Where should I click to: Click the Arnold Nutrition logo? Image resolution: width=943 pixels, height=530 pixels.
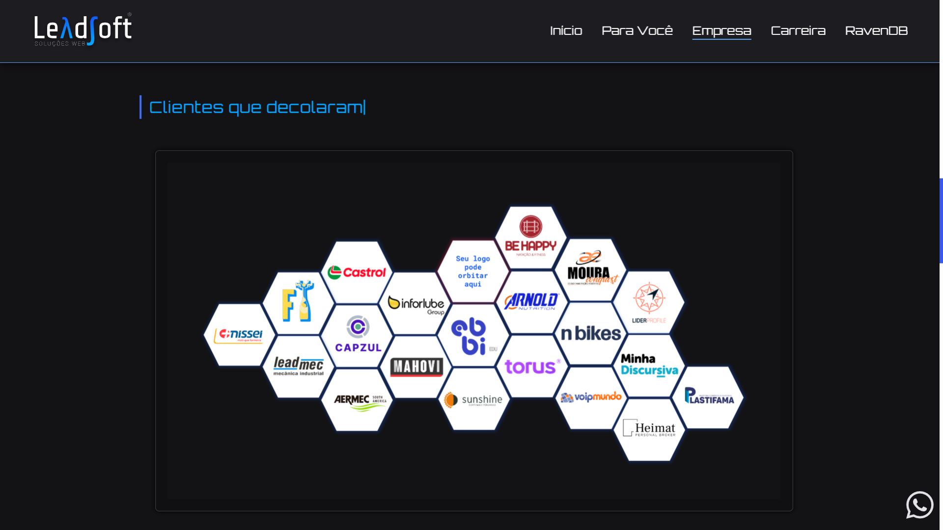531,301
